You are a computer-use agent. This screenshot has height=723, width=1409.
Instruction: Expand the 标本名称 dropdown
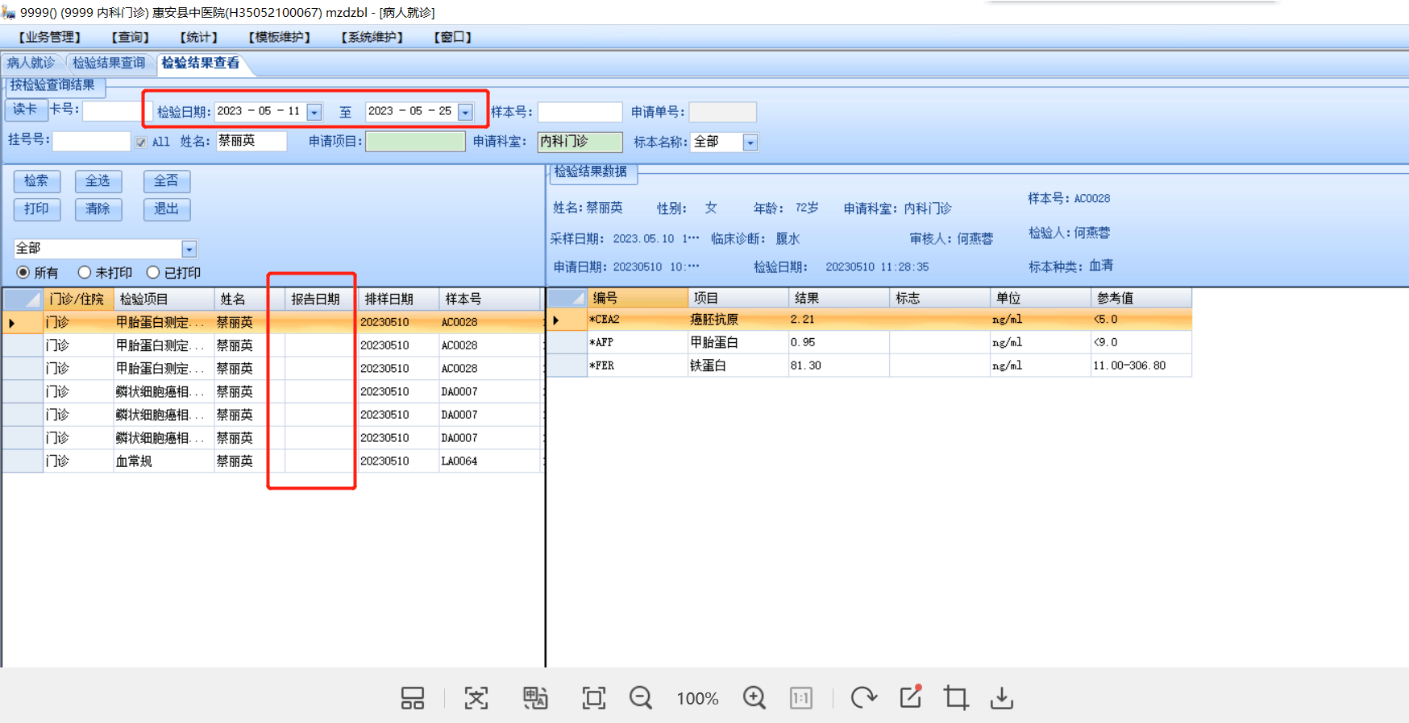[750, 143]
